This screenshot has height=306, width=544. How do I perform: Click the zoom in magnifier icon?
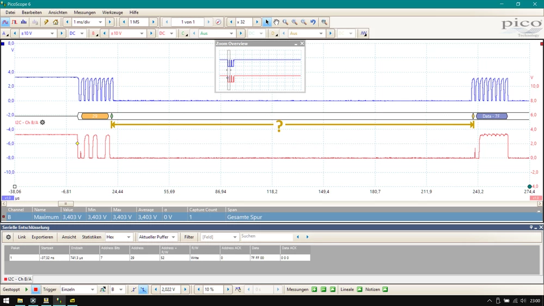295,22
